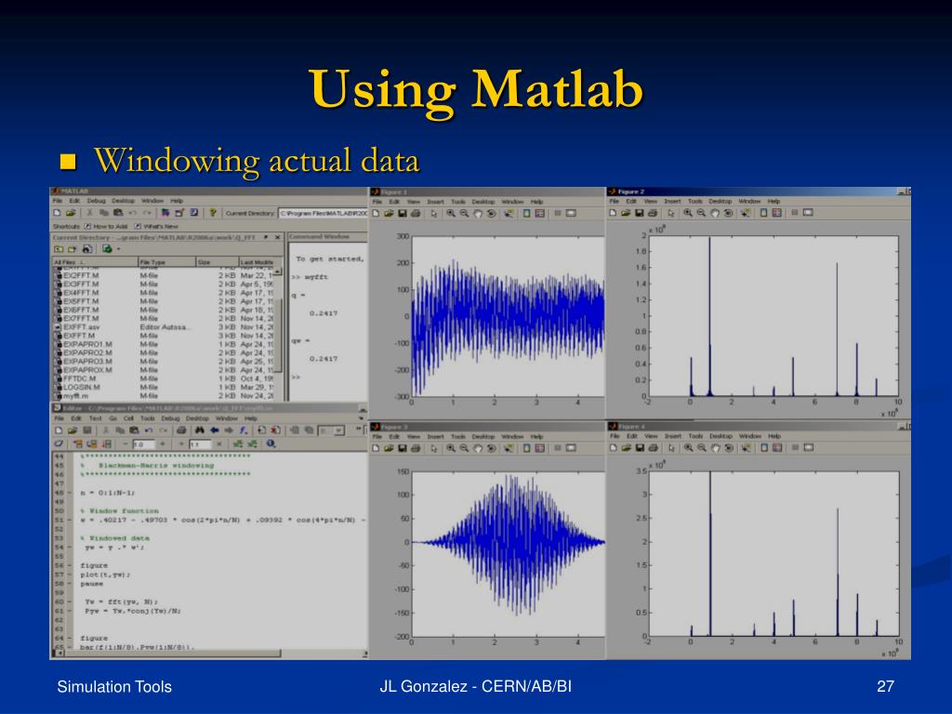
Task: Select LOGSIN.M in file list
Action: tap(82, 387)
